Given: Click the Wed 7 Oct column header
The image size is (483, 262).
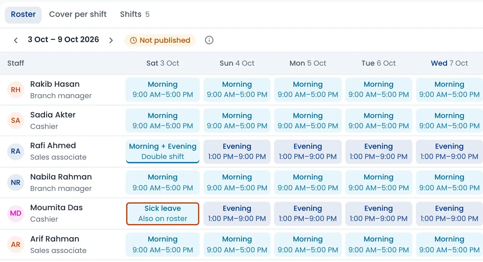Looking at the screenshot, I should (449, 63).
